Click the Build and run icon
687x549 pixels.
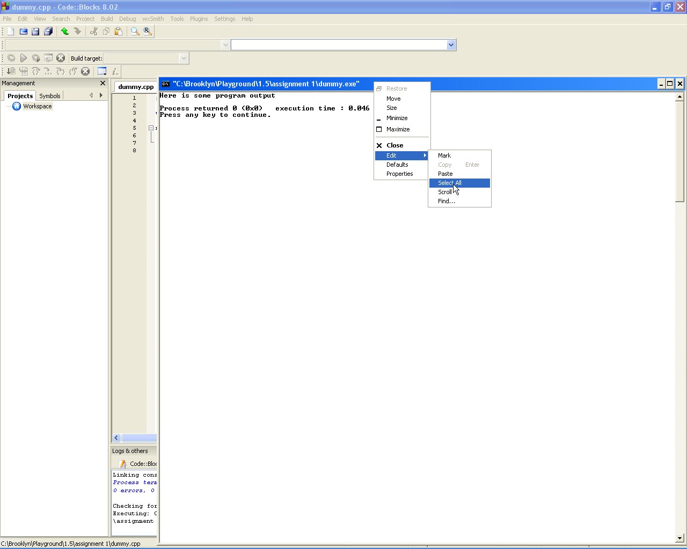36,58
